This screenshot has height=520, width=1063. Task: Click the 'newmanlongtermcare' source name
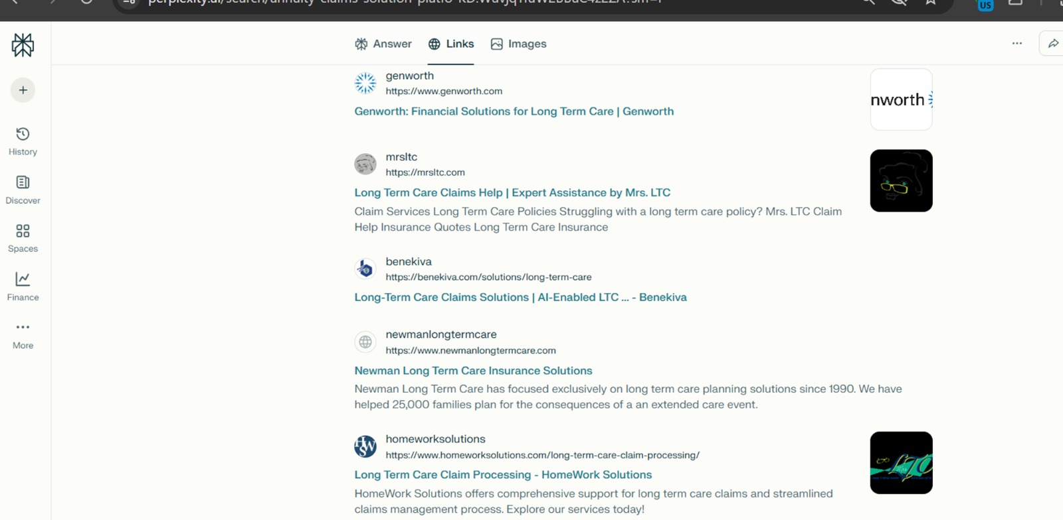(x=441, y=335)
